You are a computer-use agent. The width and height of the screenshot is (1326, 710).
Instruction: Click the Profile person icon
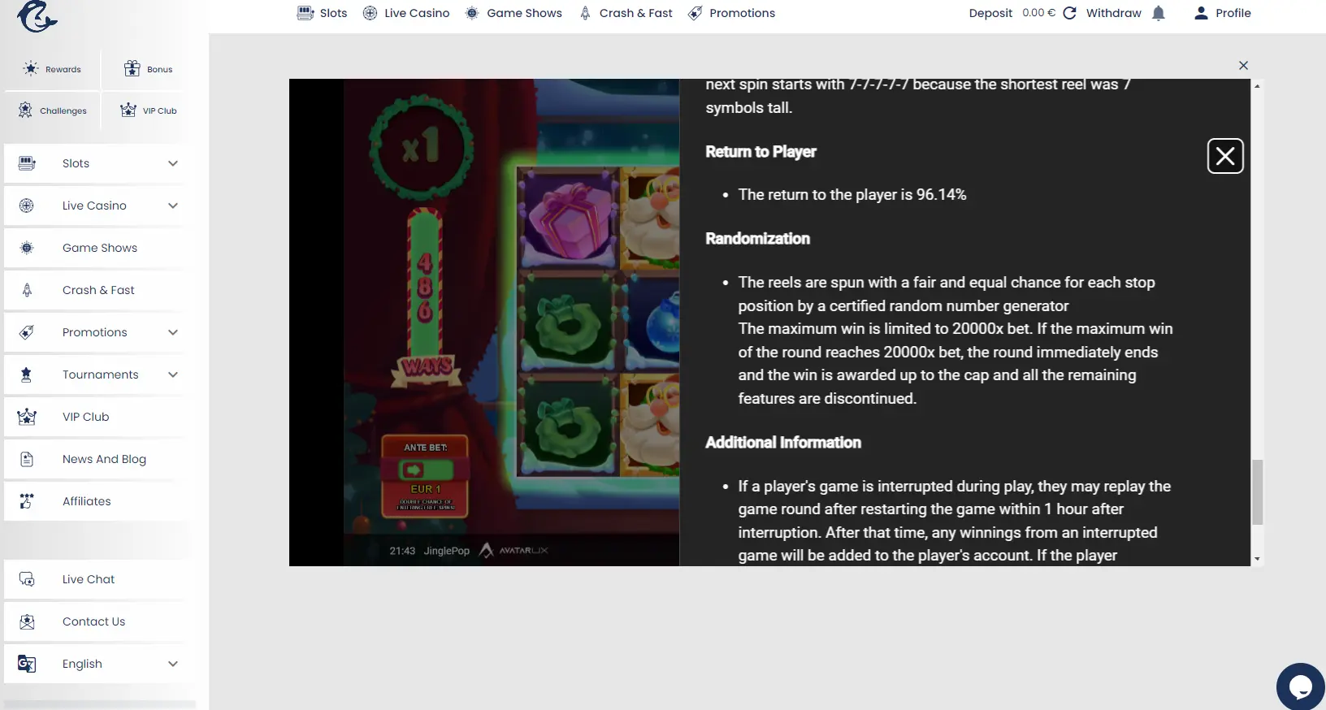tap(1201, 13)
